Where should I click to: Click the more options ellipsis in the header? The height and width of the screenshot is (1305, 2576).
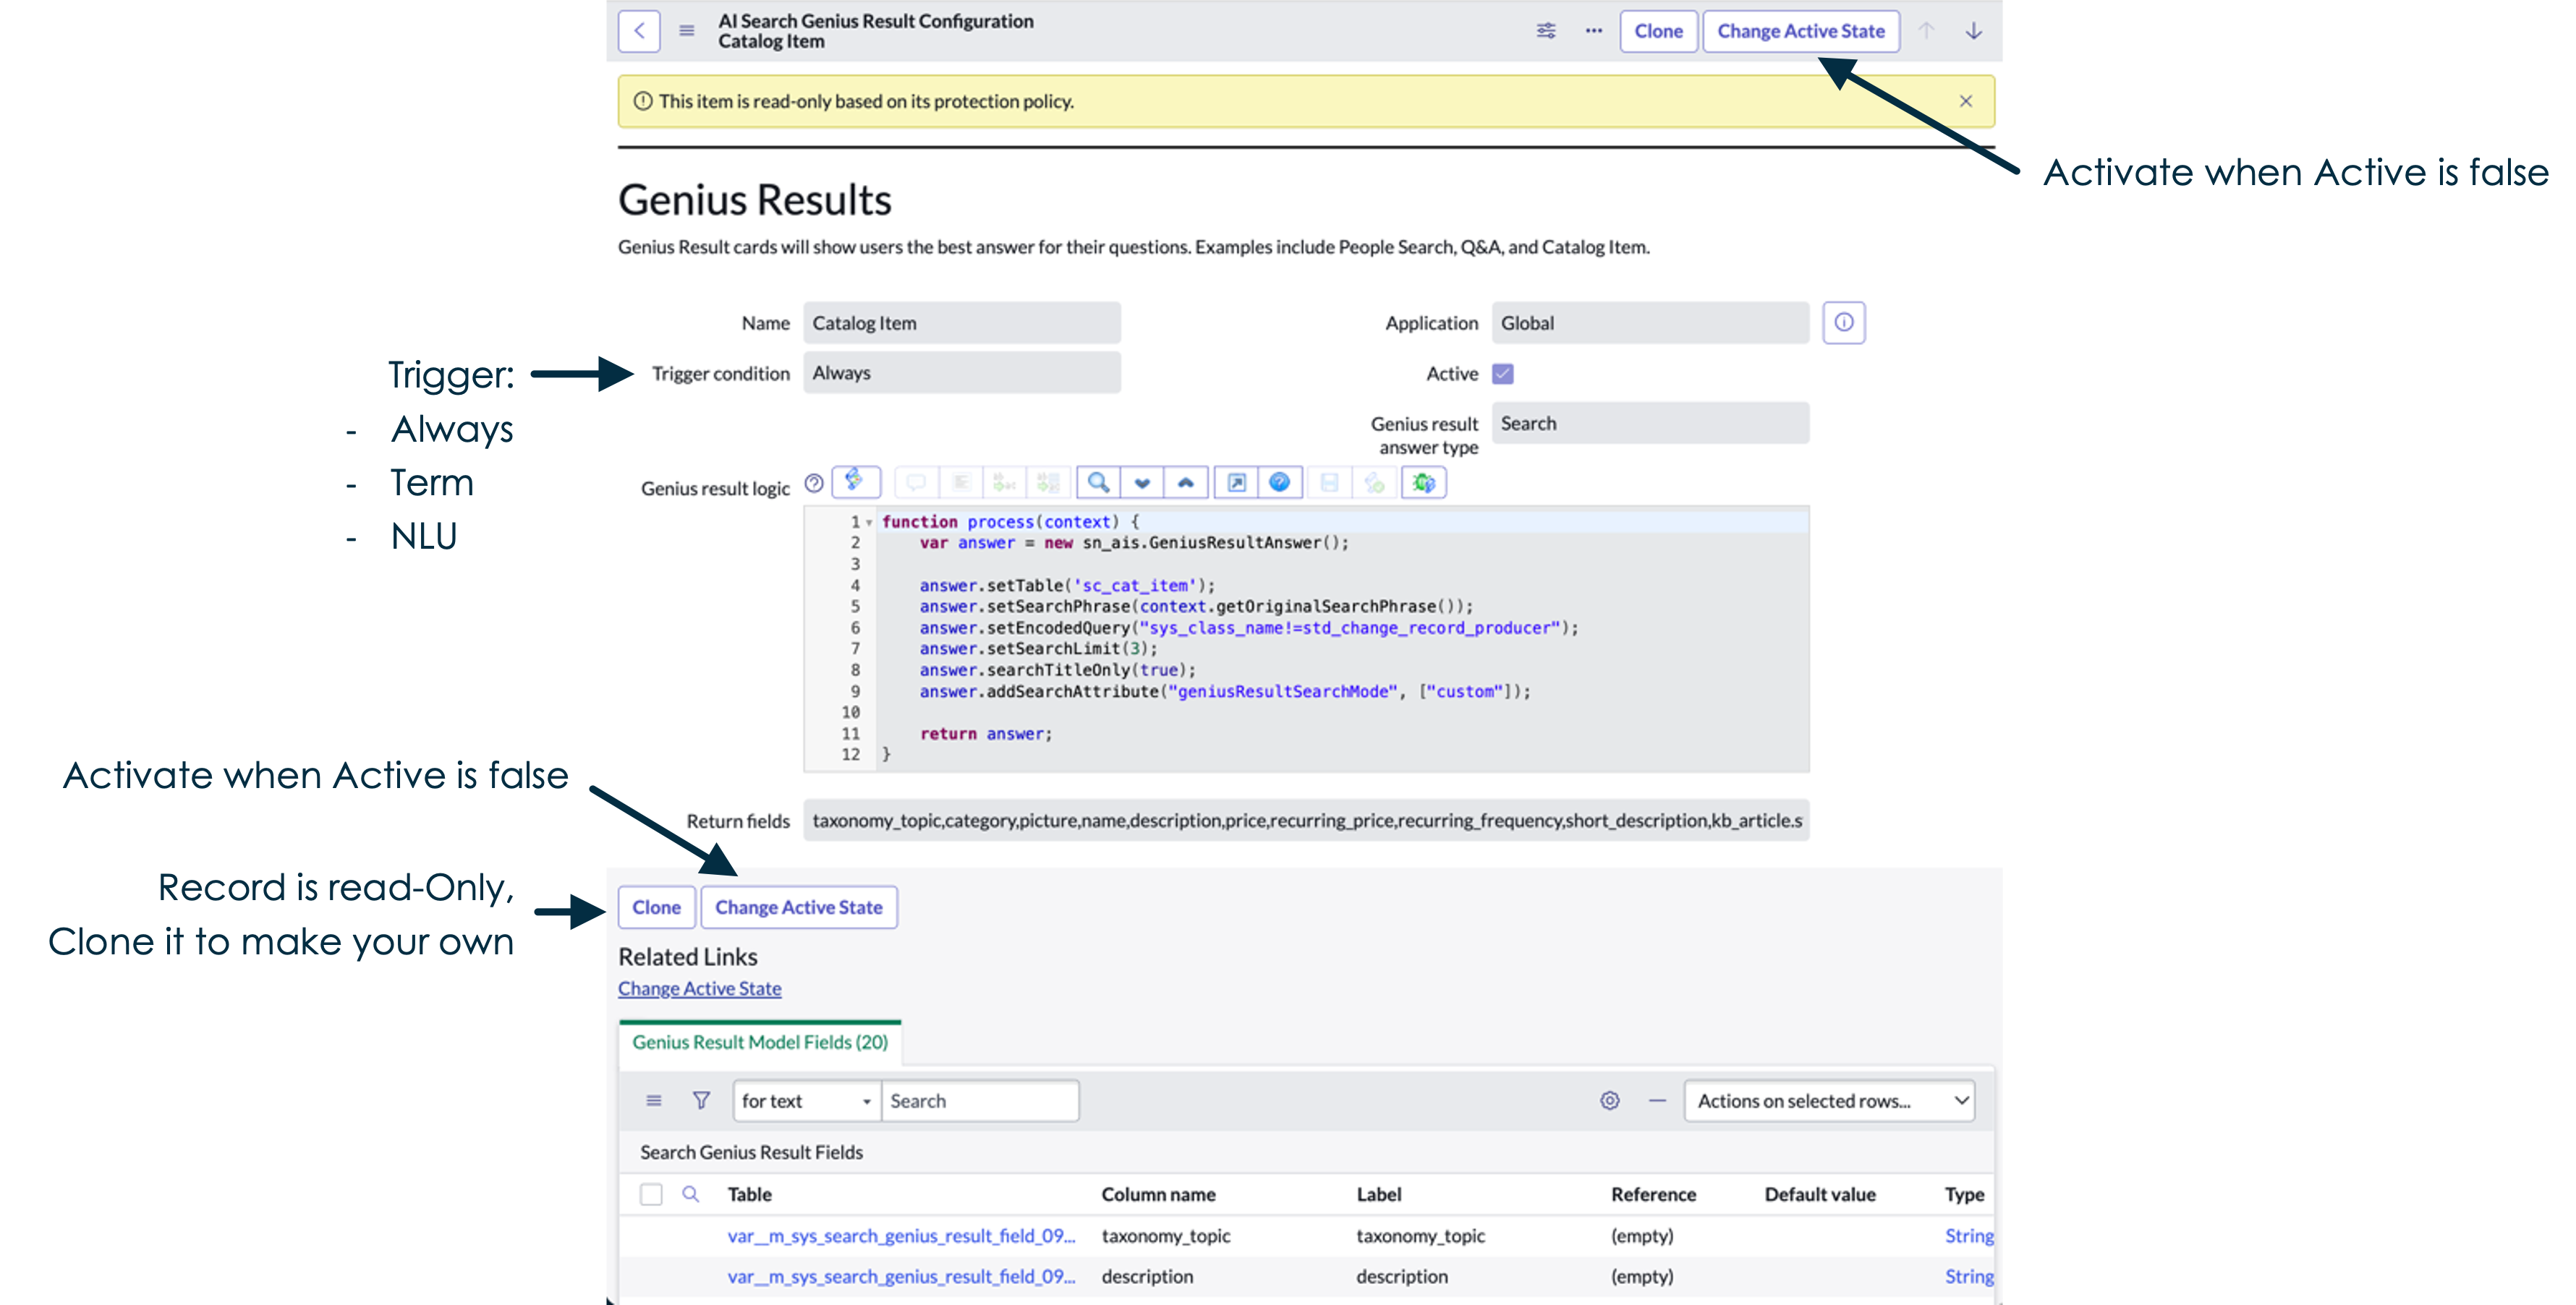(1592, 31)
